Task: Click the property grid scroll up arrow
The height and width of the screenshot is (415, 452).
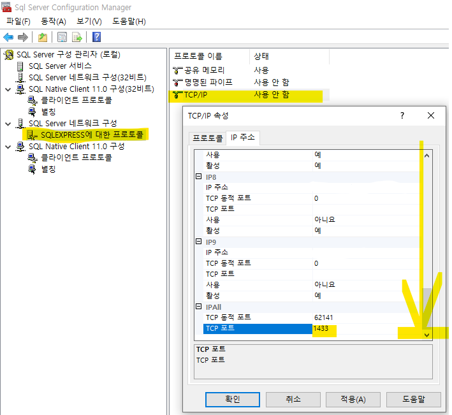Action: tap(427, 156)
